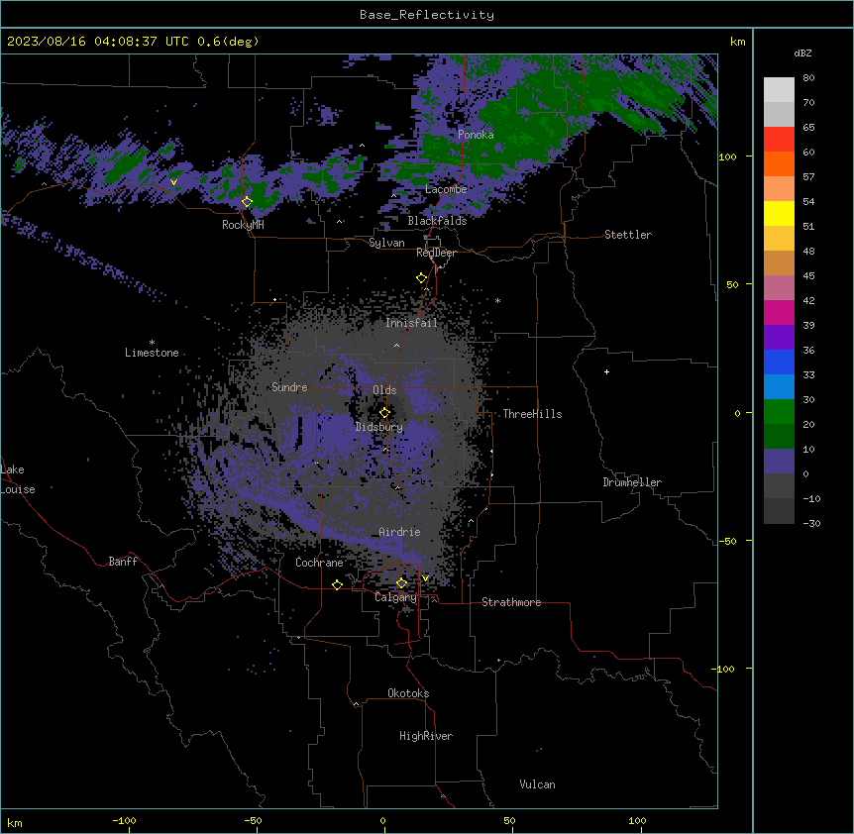
Task: Click the yellow V marker west of RockyMH
Action: tap(173, 182)
